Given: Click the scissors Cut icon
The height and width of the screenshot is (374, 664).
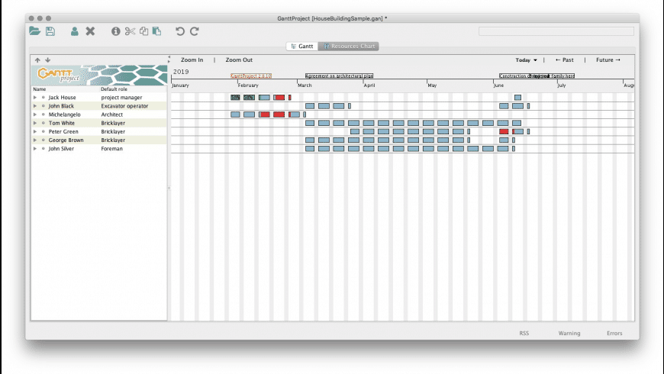Looking at the screenshot, I should [130, 31].
